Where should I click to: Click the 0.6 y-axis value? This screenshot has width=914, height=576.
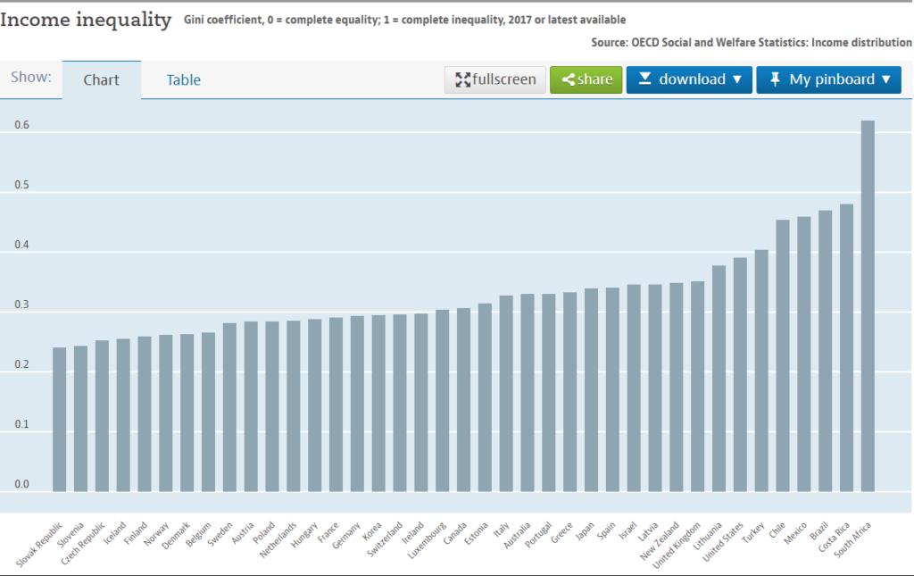[x=22, y=125]
